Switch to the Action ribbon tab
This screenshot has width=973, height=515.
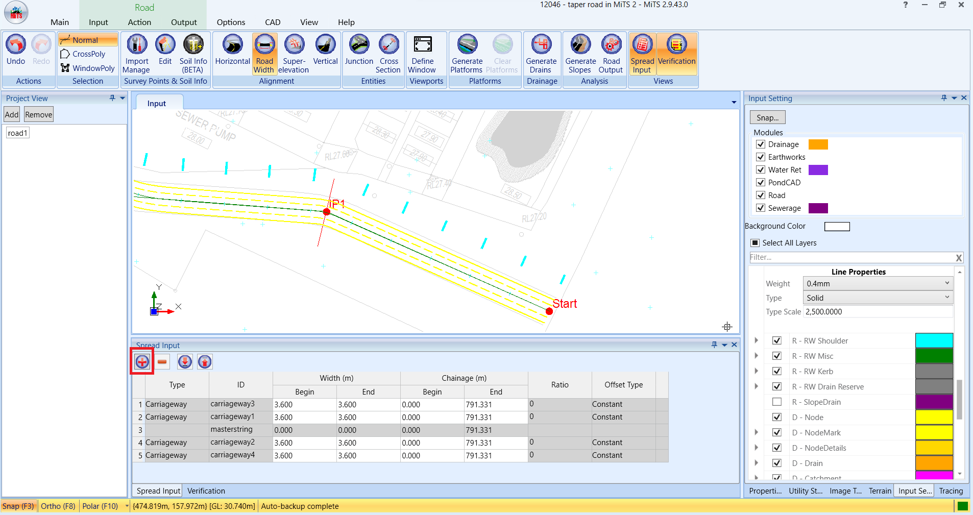[x=139, y=22]
